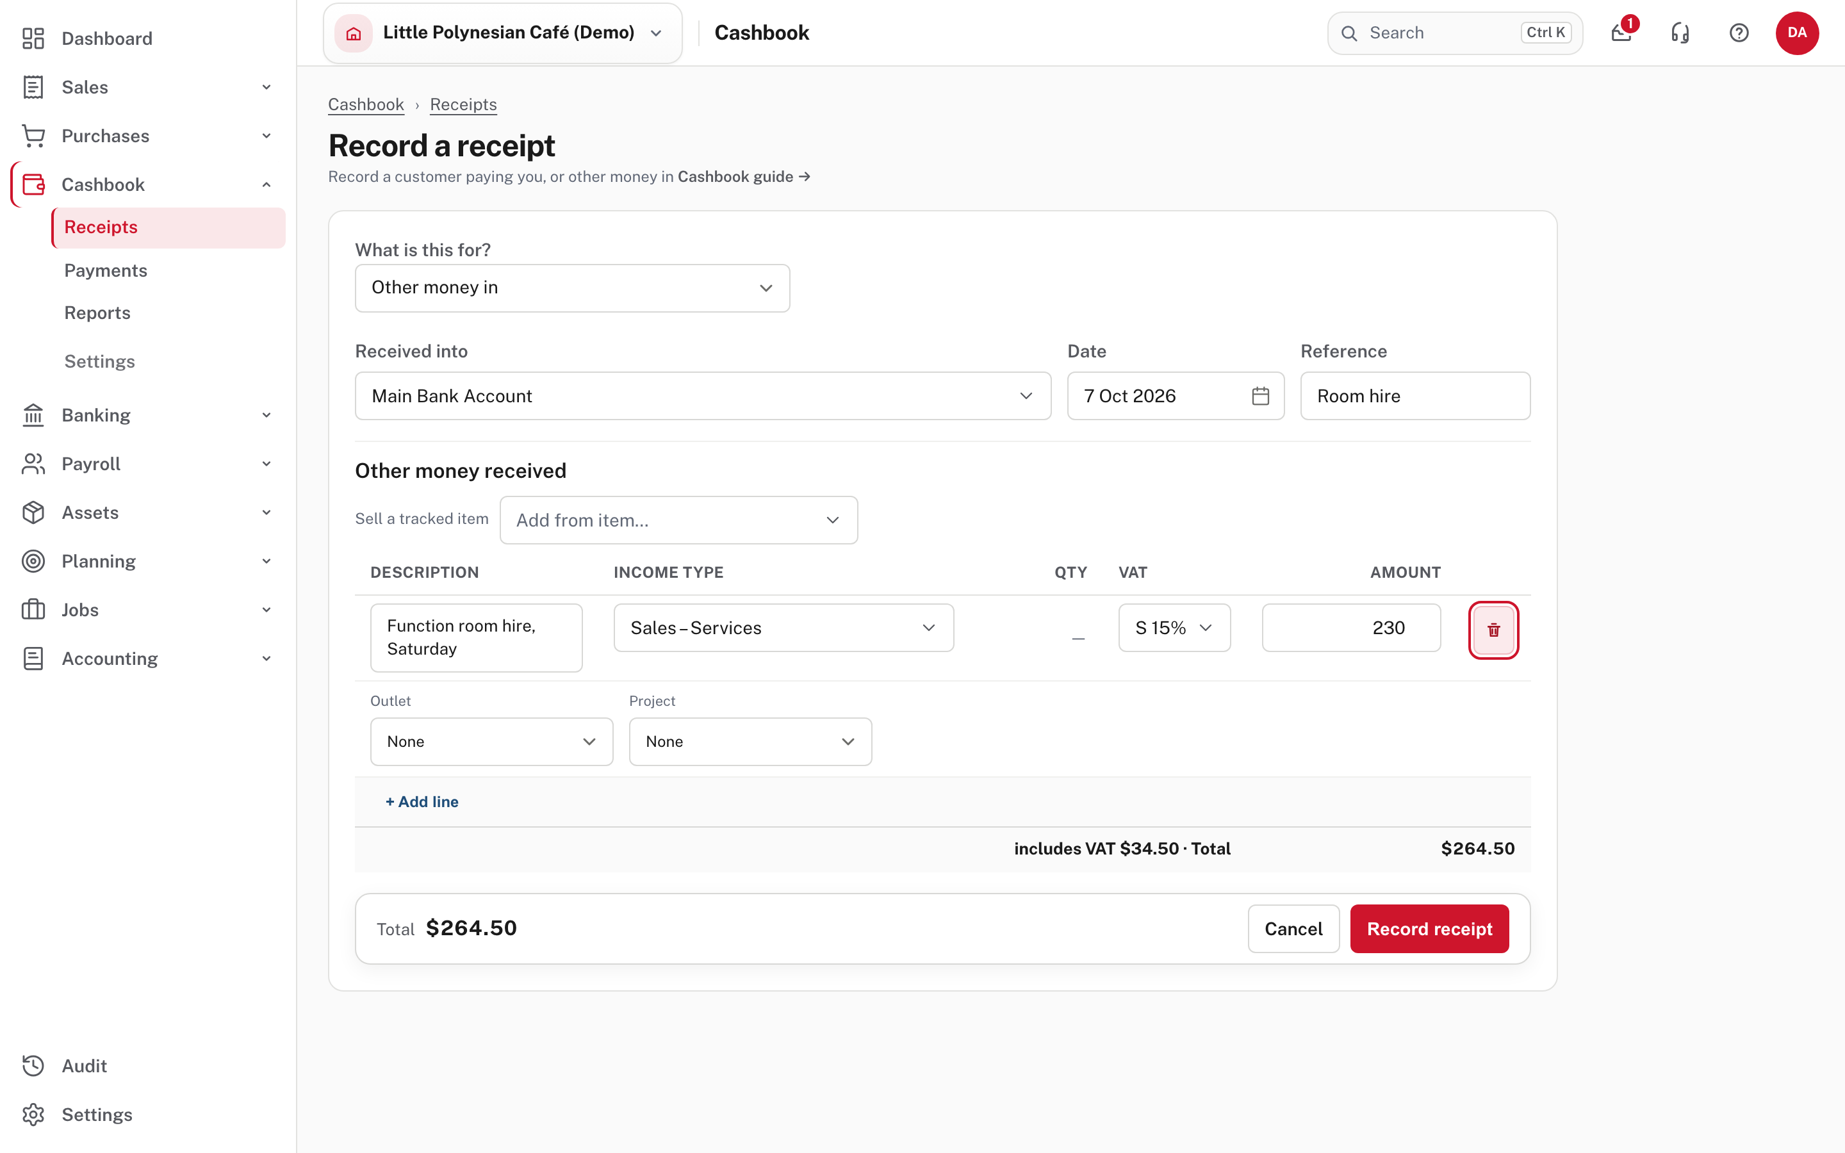The width and height of the screenshot is (1845, 1153).
Task: Collapse the Cashbook sidebar section
Action: point(266,184)
